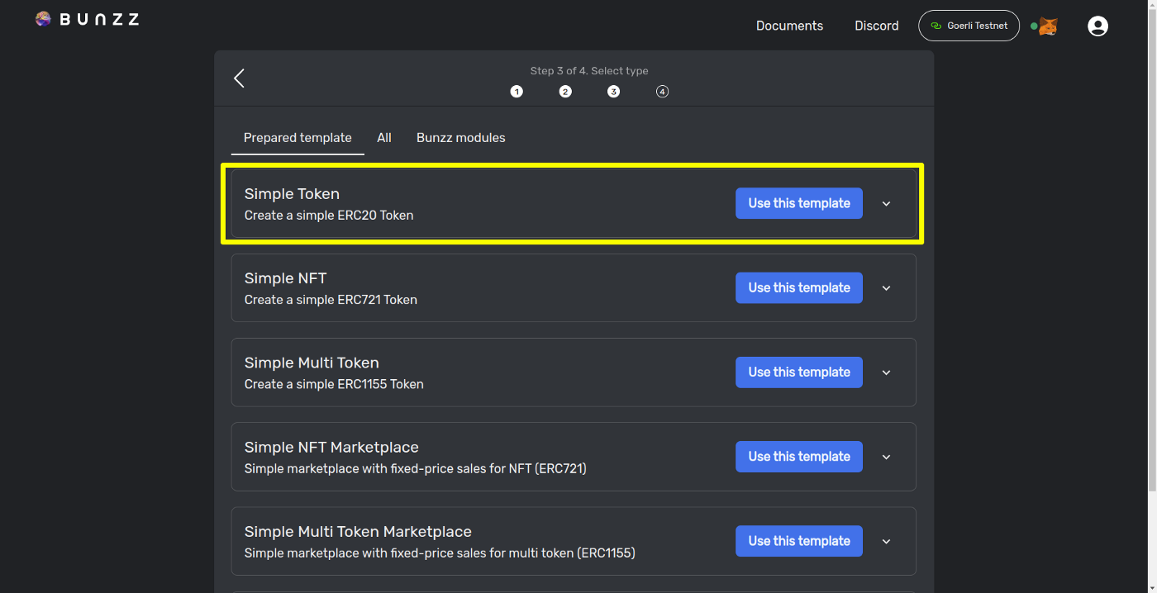Expand the Simple Token template details
Image resolution: width=1157 pixels, height=593 pixels.
click(x=886, y=204)
